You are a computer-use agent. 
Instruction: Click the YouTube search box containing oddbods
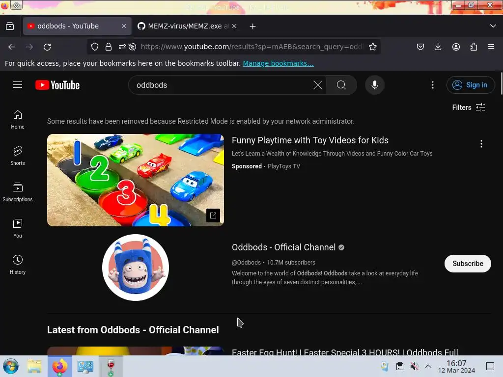pyautogui.click(x=222, y=85)
